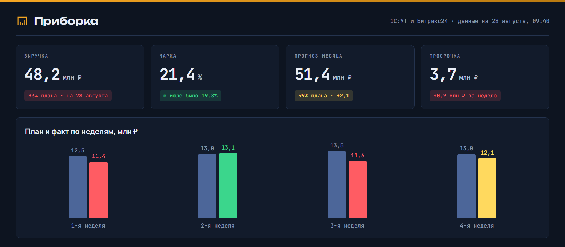Click the plan value "13,0" for 2-я неделя
Viewport: 565px width, 247px height.
point(207,149)
